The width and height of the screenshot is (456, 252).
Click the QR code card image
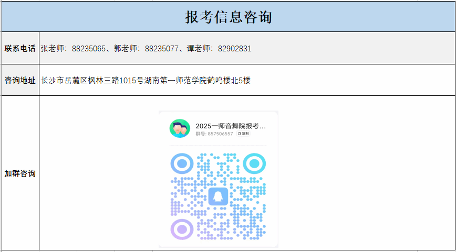(x=218, y=179)
